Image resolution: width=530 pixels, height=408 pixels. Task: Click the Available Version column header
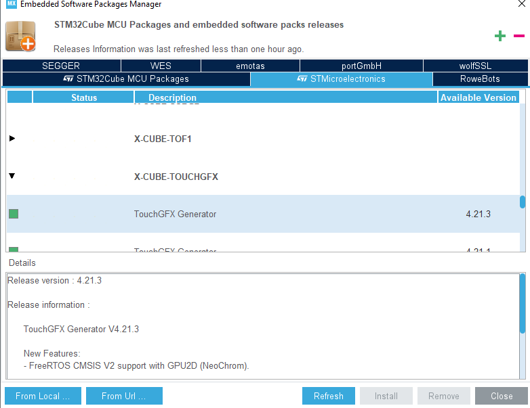point(478,97)
